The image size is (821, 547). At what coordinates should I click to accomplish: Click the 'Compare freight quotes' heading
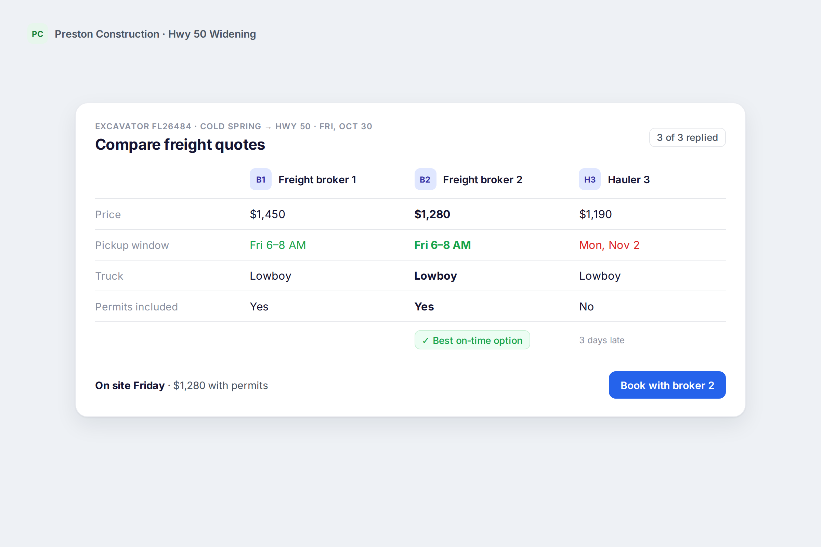180,144
